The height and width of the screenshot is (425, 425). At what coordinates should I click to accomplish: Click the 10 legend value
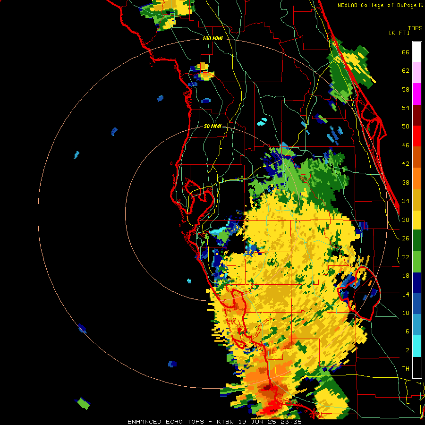click(x=406, y=313)
